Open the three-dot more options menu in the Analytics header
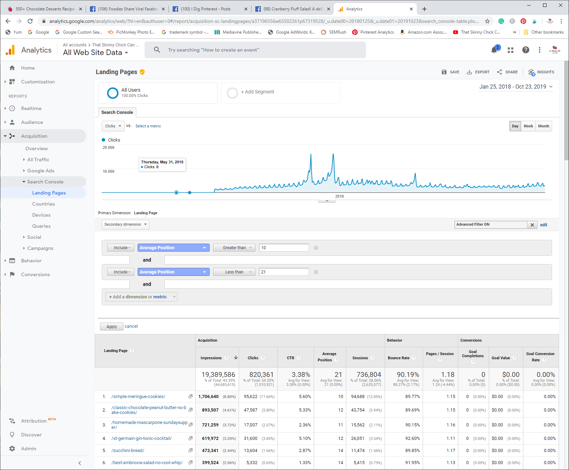This screenshot has height=470, width=569. click(540, 50)
